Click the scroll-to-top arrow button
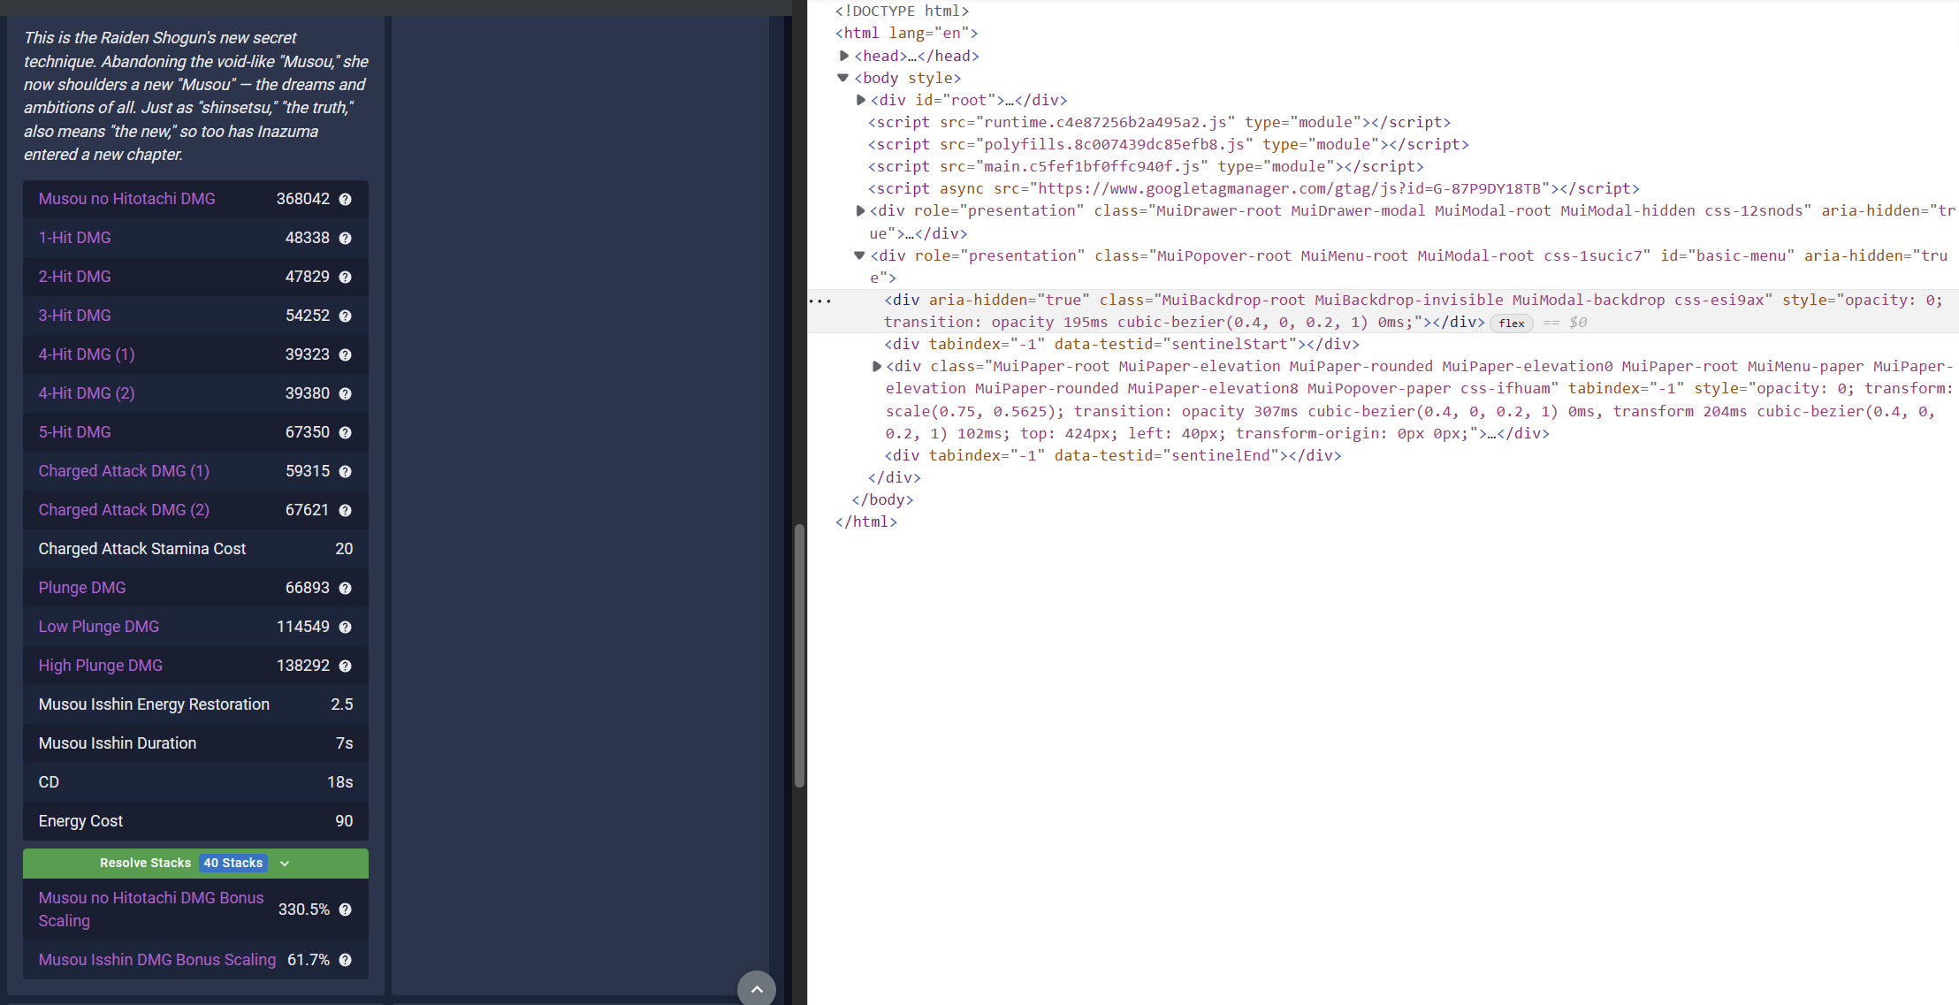1959x1005 pixels. (x=757, y=988)
